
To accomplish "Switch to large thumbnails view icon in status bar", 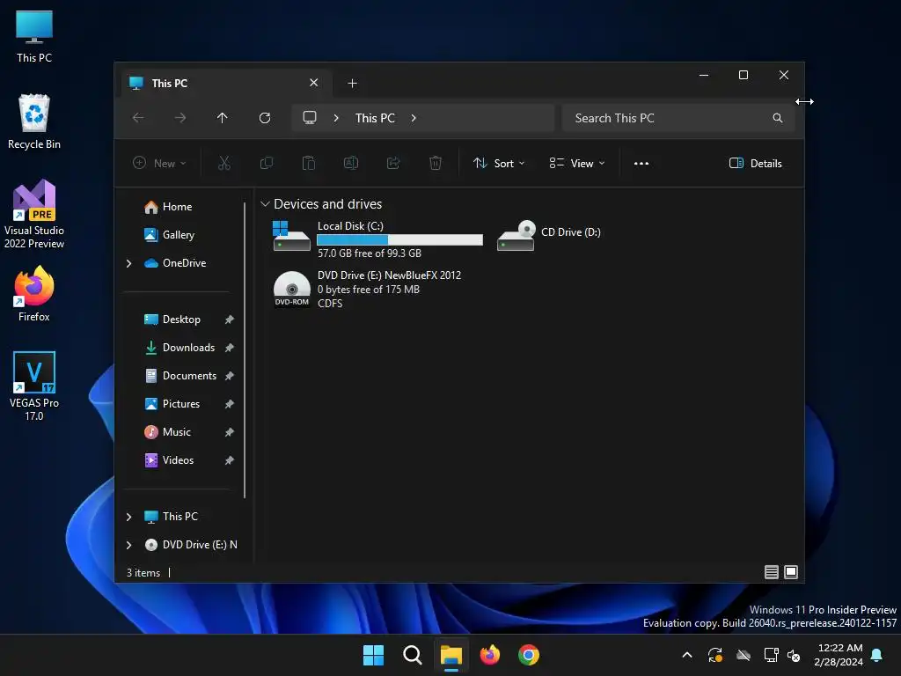I will coord(791,572).
